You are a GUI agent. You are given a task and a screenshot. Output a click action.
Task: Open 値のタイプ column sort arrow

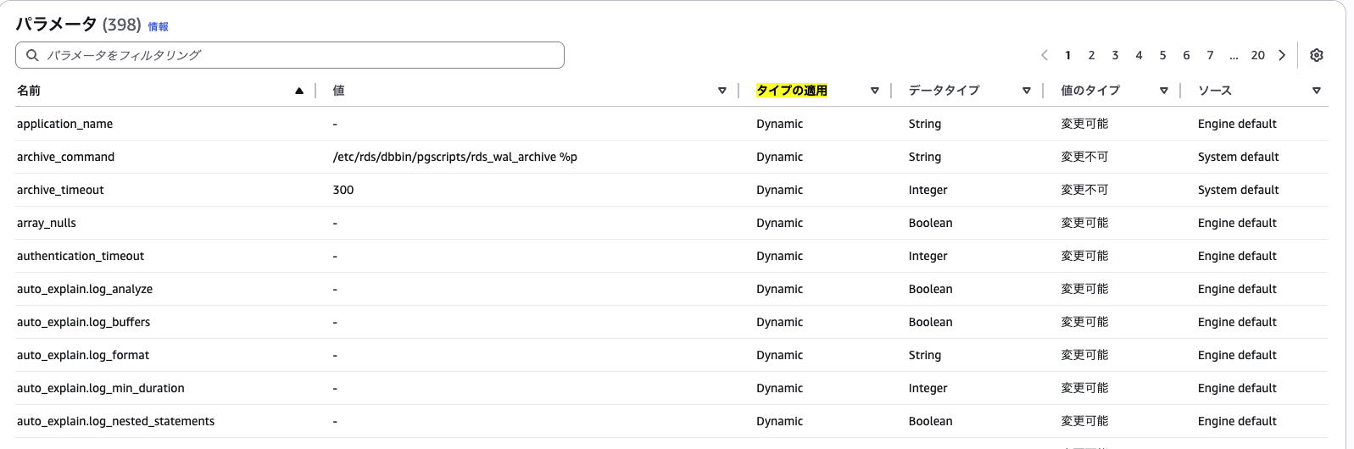pos(1164,91)
